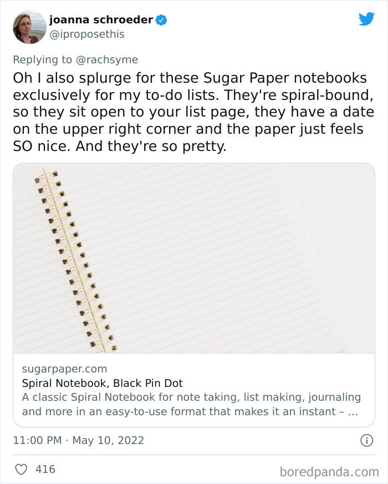This screenshot has height=484, width=388.
Task: Open joanna schroeder's profile picture
Action: click(x=29, y=27)
